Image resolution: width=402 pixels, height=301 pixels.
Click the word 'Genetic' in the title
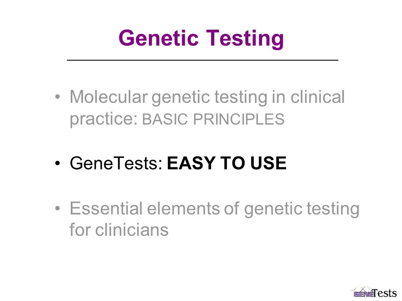pos(158,38)
